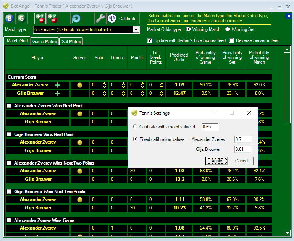The width and height of the screenshot is (294, 241).
Task: Tick Alexander Zverev Wins Next Two Points checkbox
Action: [9, 163]
